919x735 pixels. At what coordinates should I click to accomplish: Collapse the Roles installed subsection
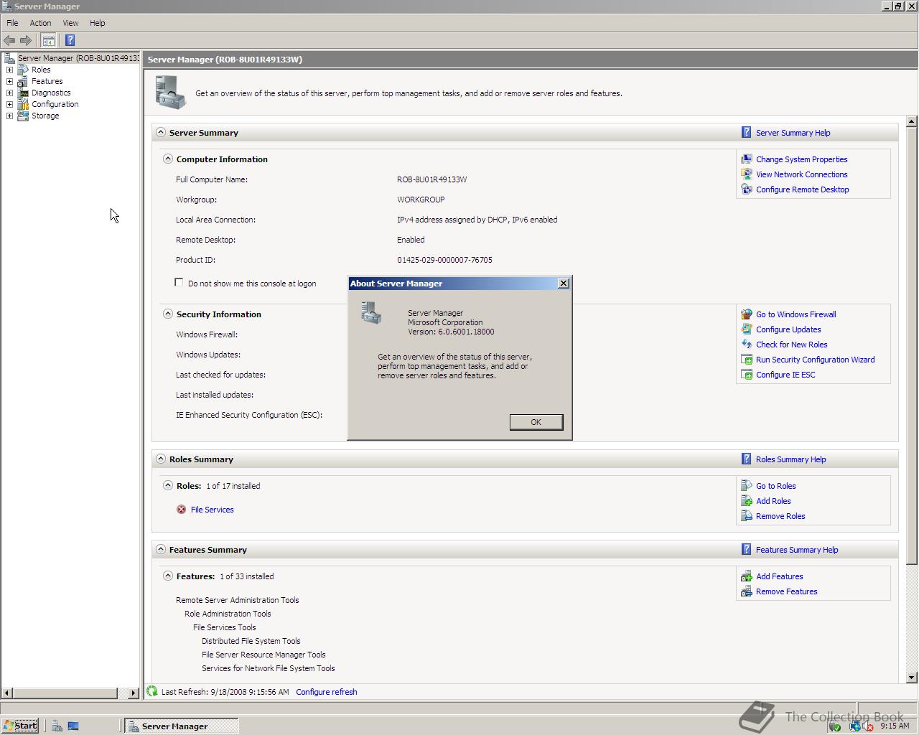tap(167, 485)
